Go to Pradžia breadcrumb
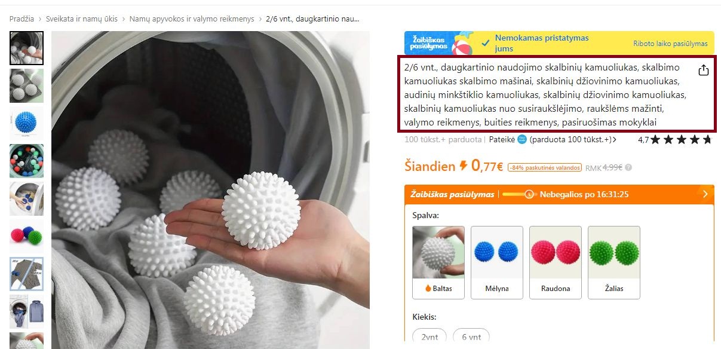 point(22,19)
